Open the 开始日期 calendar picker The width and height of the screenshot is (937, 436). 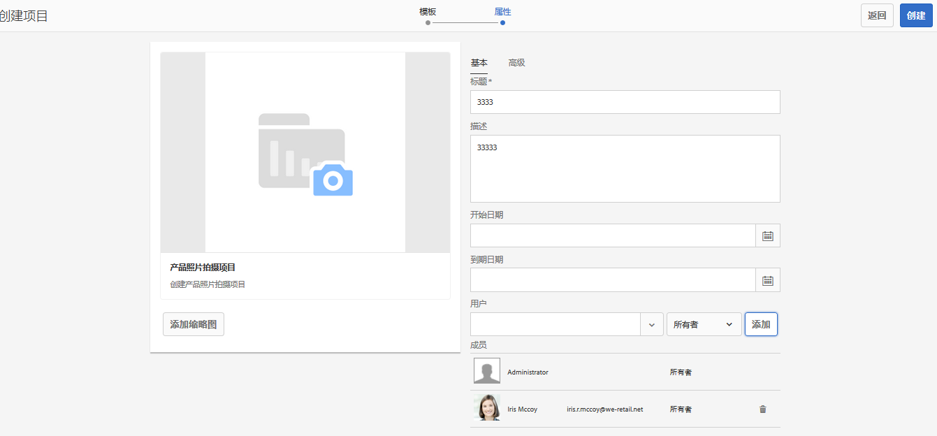click(x=768, y=235)
